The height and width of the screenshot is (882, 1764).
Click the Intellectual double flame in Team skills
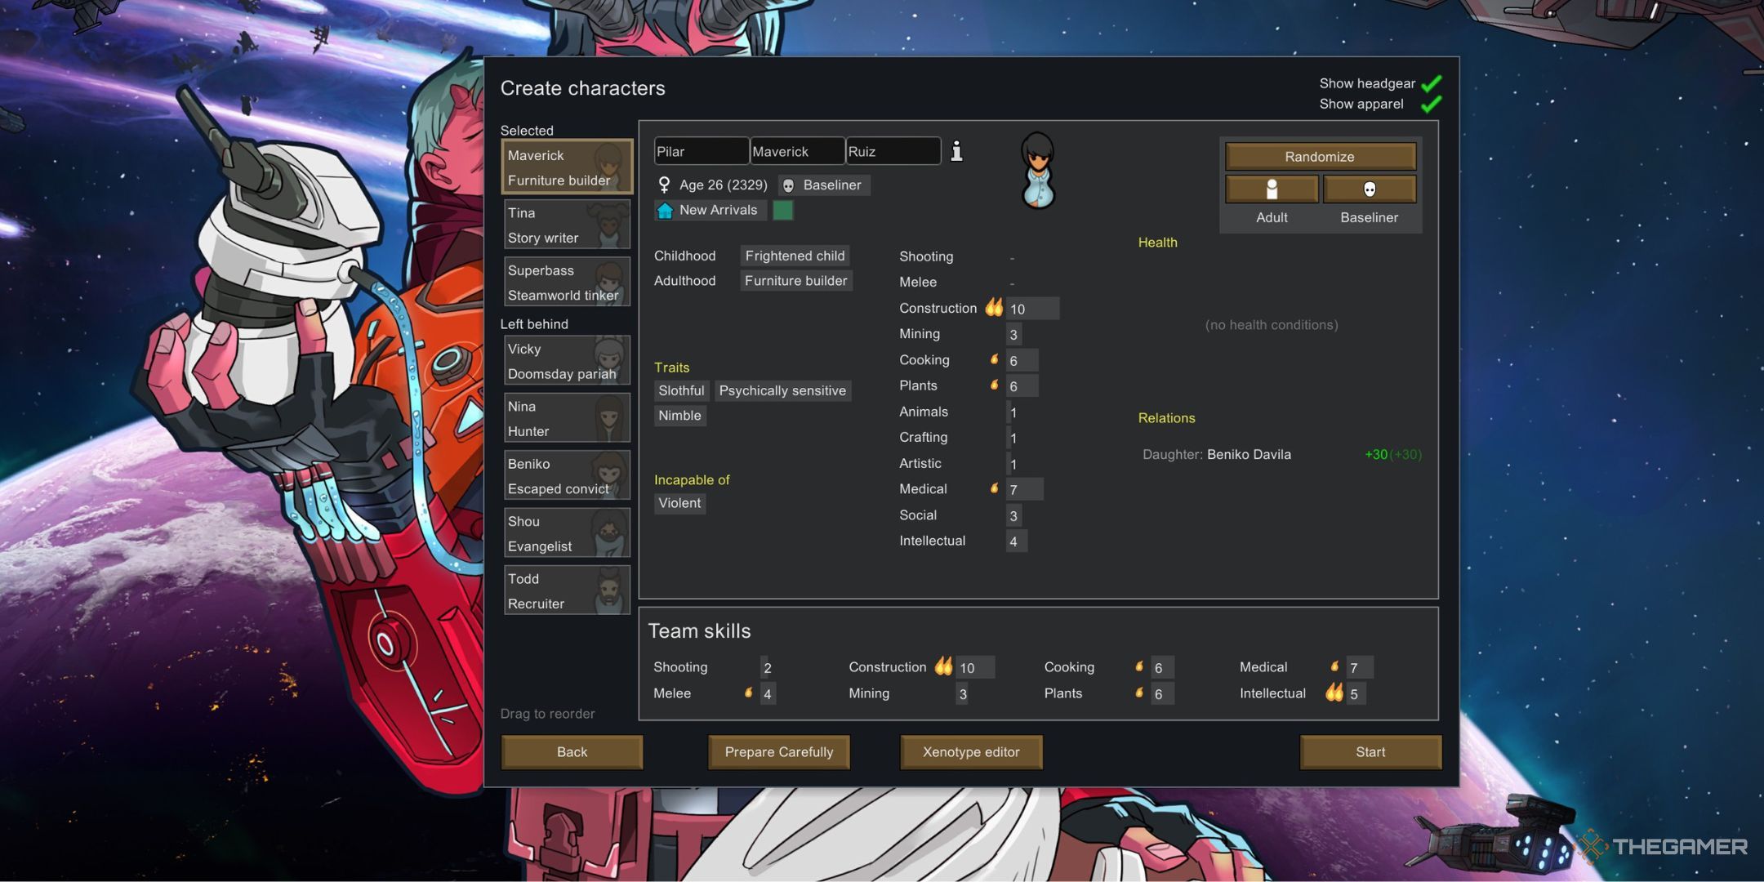pyautogui.click(x=1334, y=693)
